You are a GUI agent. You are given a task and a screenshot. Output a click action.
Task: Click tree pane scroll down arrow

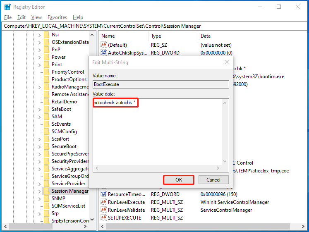(x=92, y=220)
